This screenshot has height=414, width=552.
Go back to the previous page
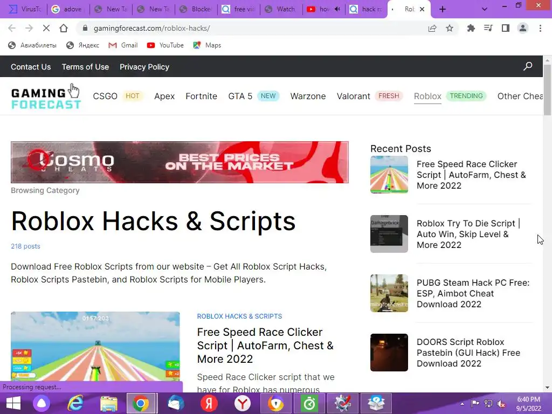click(12, 28)
